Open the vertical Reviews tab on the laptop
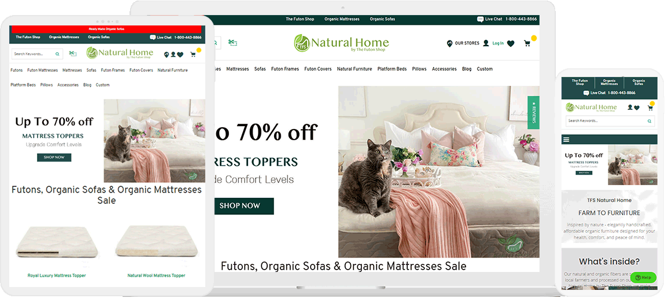 pos(534,112)
